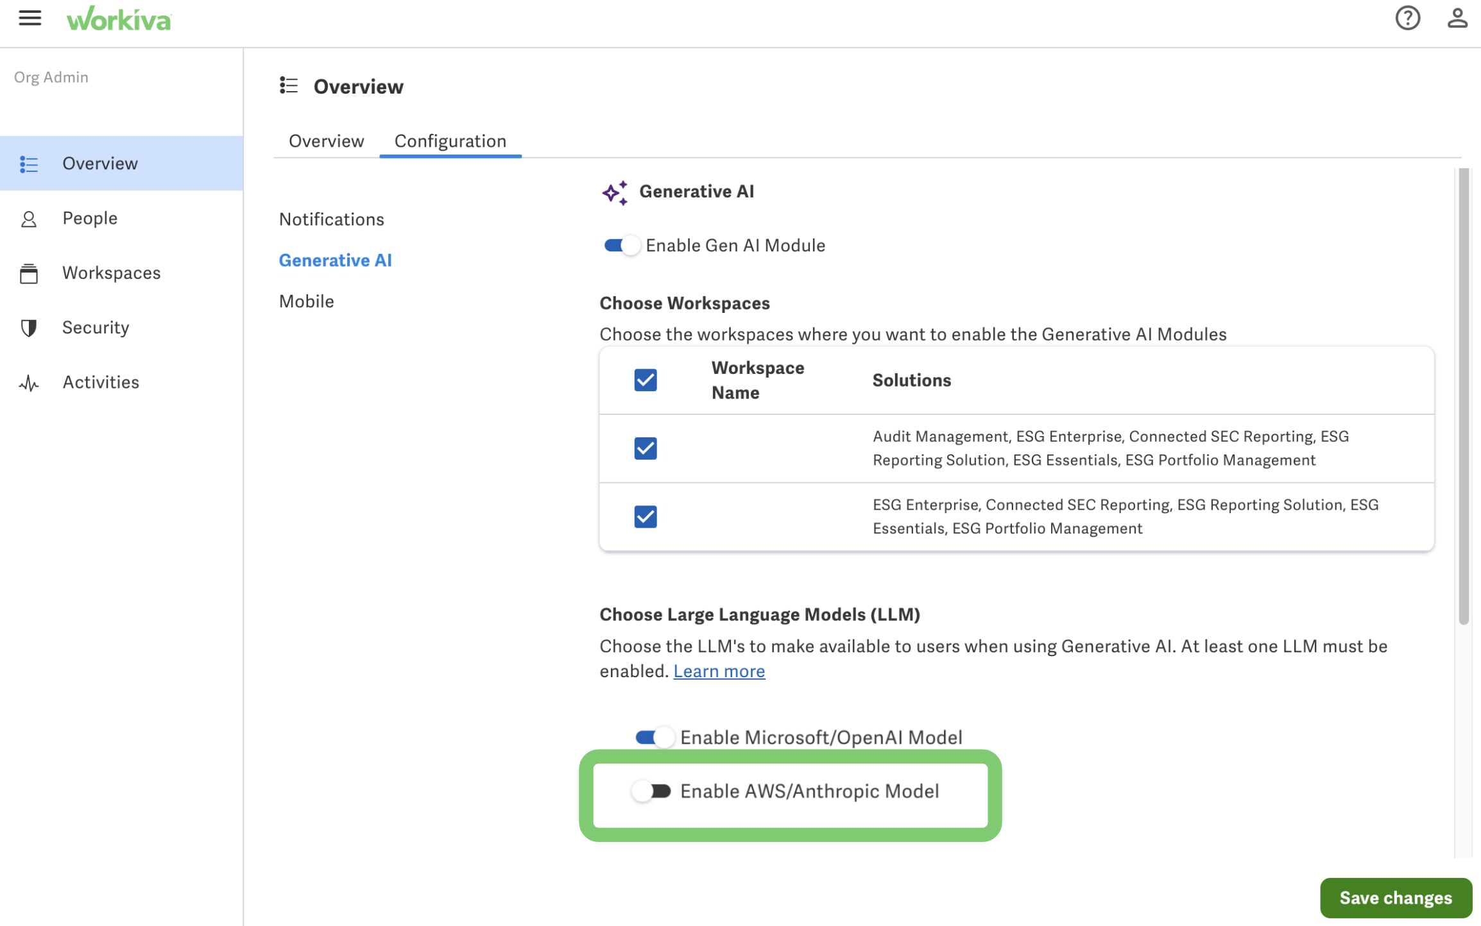Click the Generative AI sparkle icon
The width and height of the screenshot is (1481, 926).
(x=615, y=192)
